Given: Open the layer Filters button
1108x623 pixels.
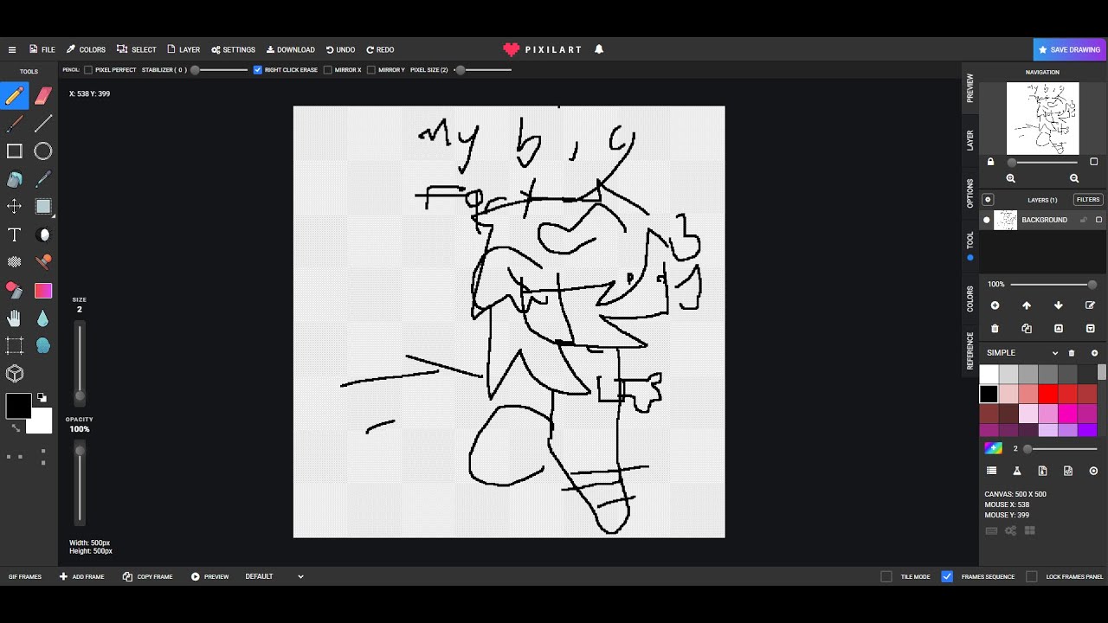Looking at the screenshot, I should click(1088, 200).
